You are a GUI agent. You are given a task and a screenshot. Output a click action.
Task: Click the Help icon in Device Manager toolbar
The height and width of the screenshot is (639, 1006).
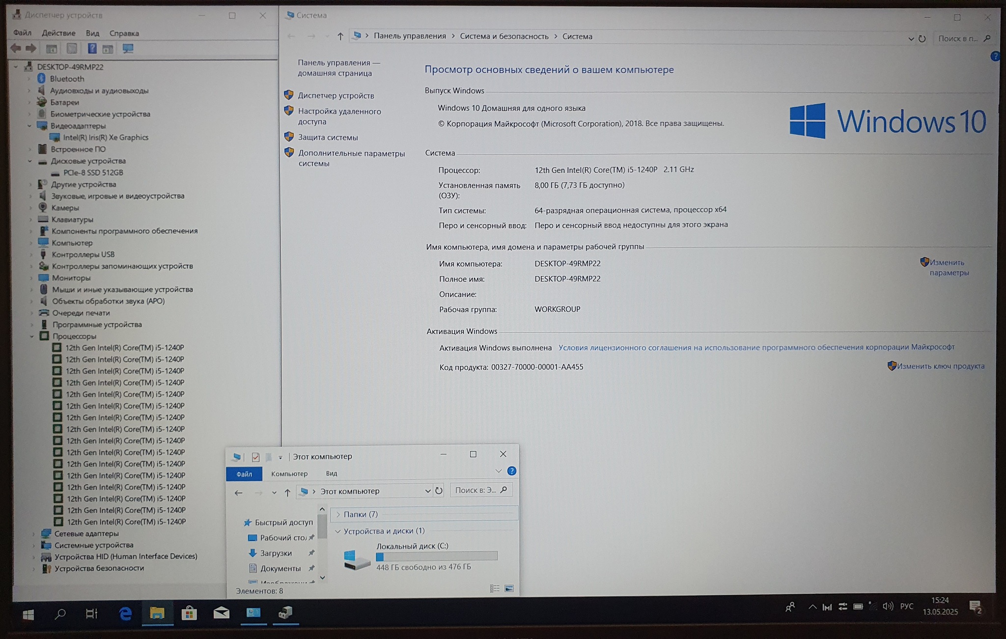pos(92,48)
